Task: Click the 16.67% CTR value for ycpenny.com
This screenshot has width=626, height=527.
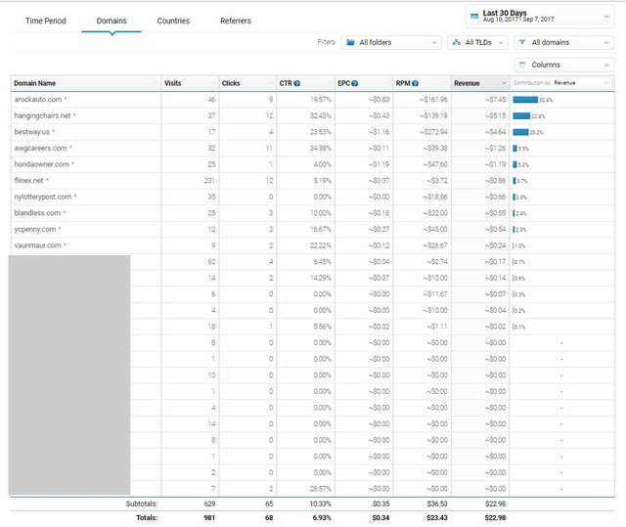Action: (x=321, y=229)
